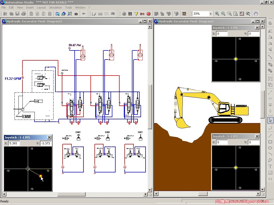Open the Simulation menu
The height and width of the screenshot is (205, 274).
point(55,7)
